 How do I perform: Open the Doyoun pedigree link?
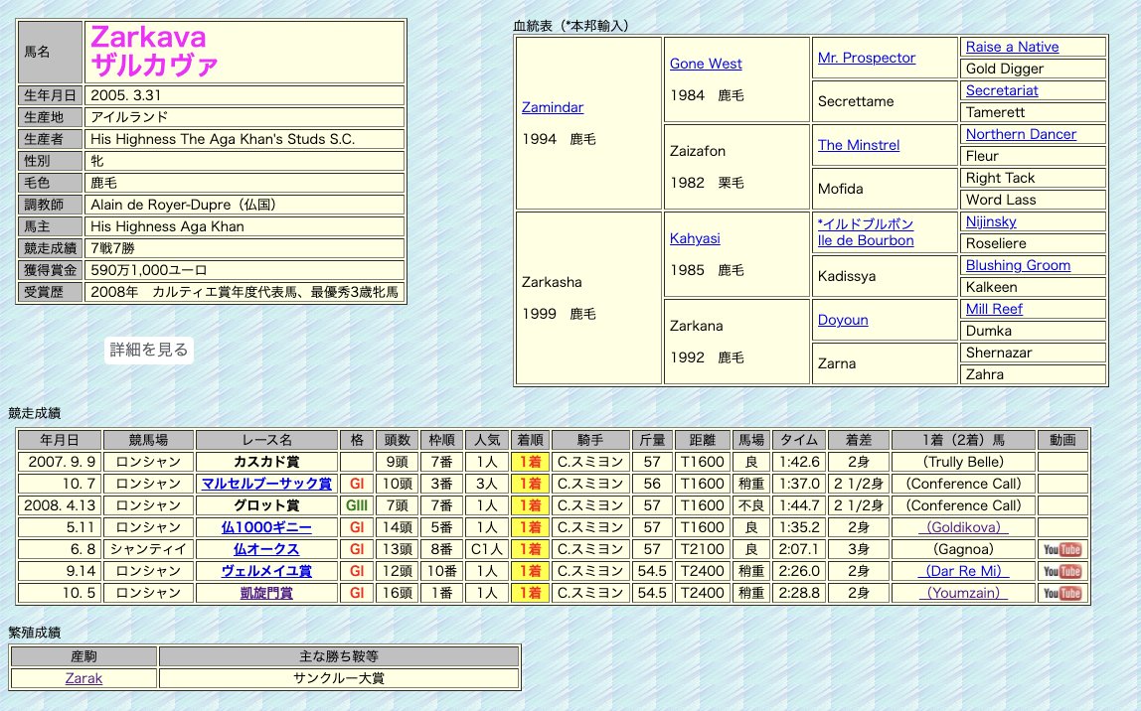[x=843, y=319]
